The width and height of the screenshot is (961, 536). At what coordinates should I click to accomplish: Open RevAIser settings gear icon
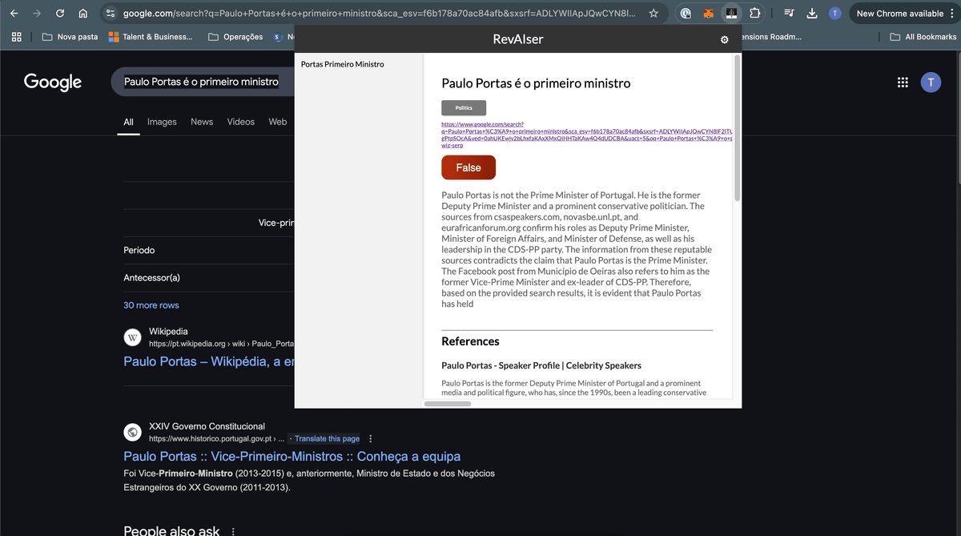(724, 39)
